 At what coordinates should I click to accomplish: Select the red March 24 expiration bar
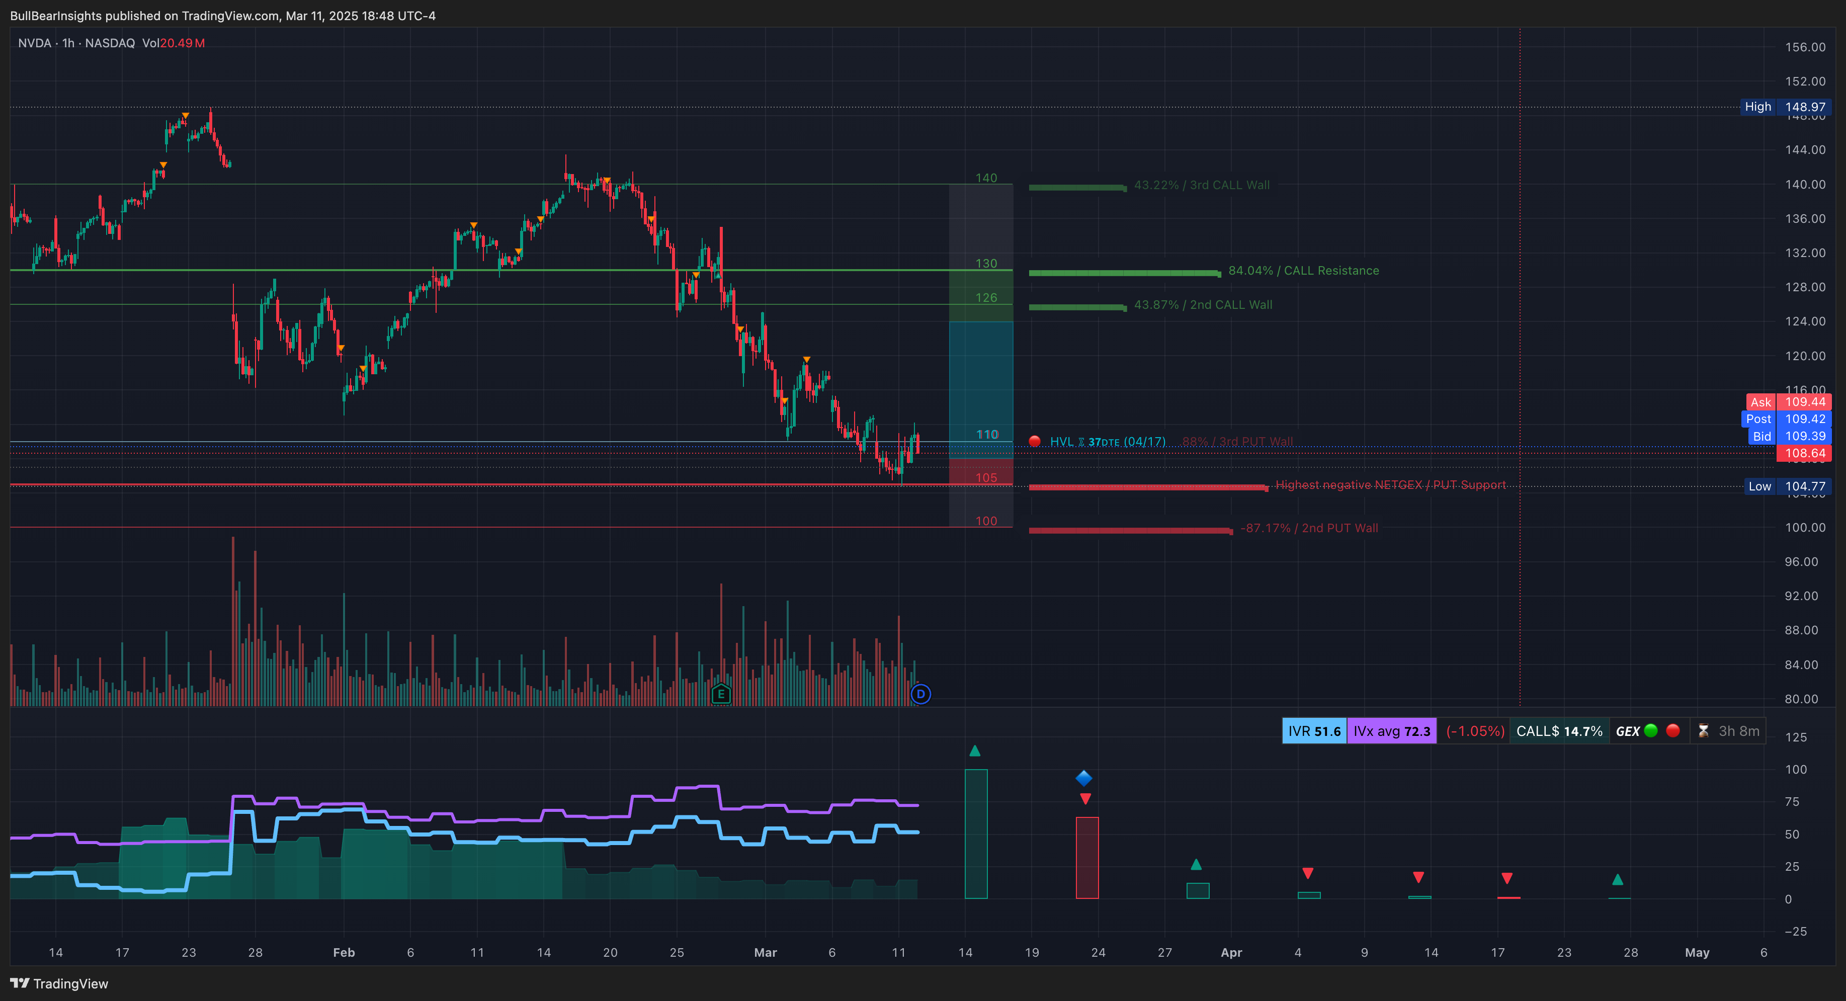1087,858
